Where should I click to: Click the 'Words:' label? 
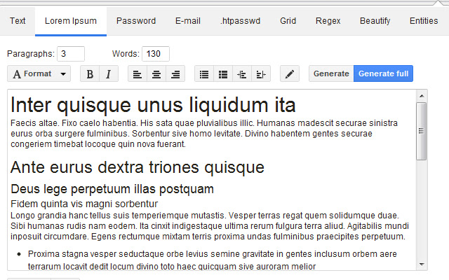(x=126, y=54)
